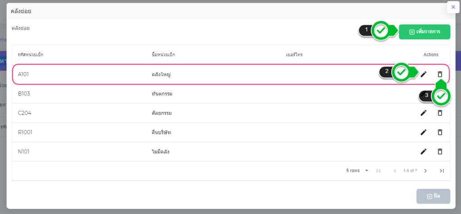Click the ชื่อหน่วยเบิก column header
This screenshot has width=461, height=214.
[x=163, y=55]
